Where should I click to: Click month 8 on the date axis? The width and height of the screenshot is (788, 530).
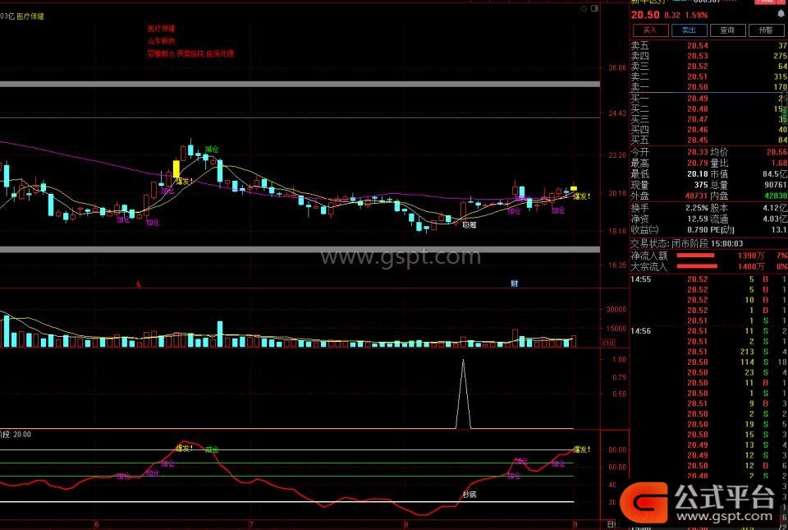tap(406, 524)
